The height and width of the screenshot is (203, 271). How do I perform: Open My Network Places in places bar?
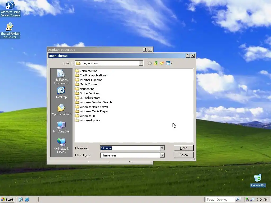61,146
